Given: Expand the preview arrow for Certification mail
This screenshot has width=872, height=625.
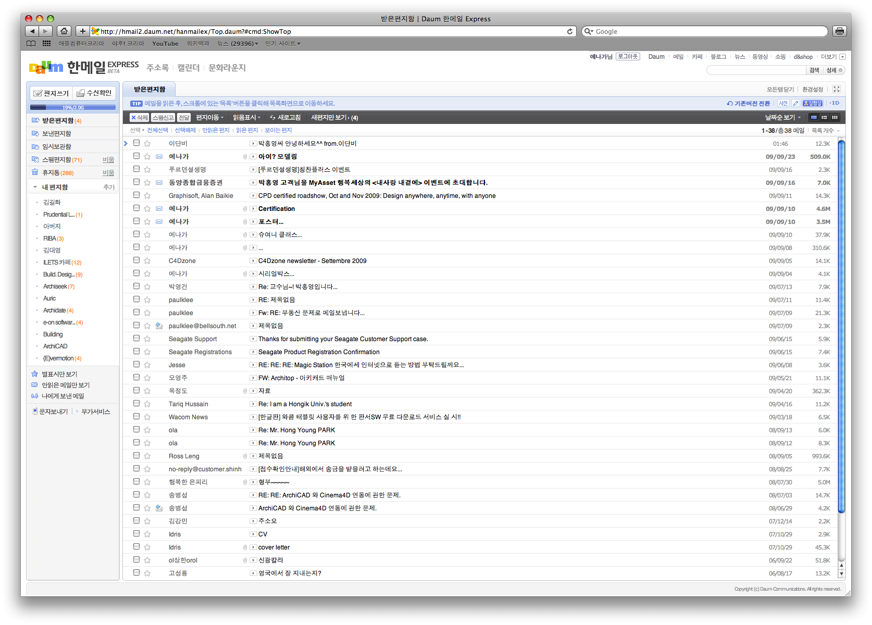Looking at the screenshot, I should tap(253, 209).
